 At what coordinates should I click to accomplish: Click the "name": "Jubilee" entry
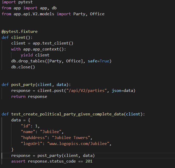point(42,132)
